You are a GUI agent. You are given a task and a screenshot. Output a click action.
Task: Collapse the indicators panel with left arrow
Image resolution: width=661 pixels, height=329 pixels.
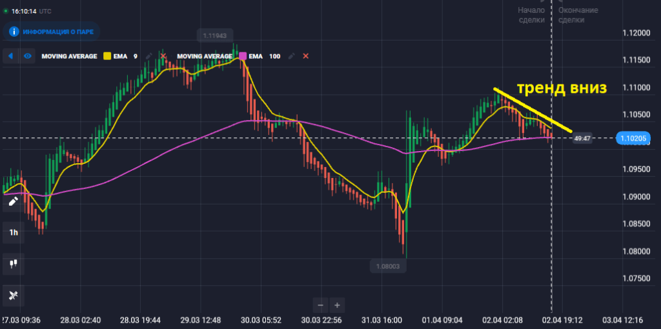11,56
